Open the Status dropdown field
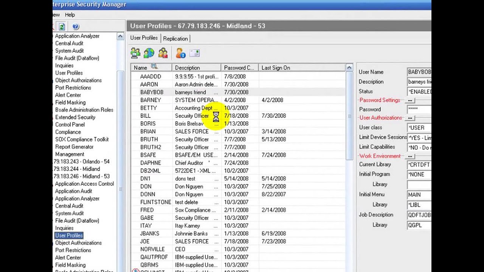Image resolution: width=484 pixels, height=272 pixels. [x=419, y=91]
